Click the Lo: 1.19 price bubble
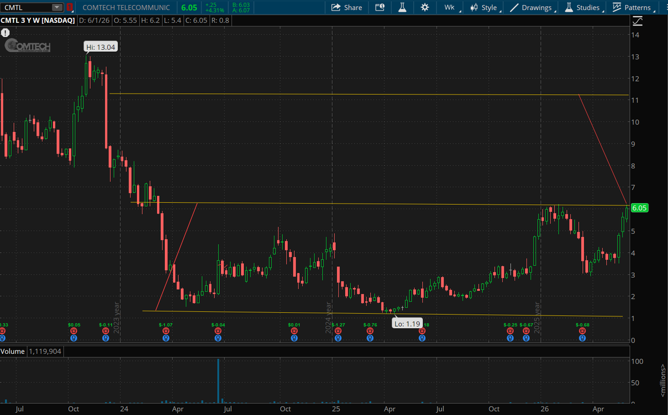 point(408,323)
